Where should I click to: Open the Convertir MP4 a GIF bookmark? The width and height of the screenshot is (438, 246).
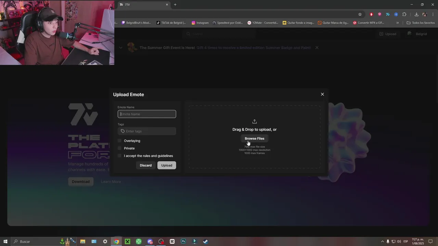pos(369,23)
